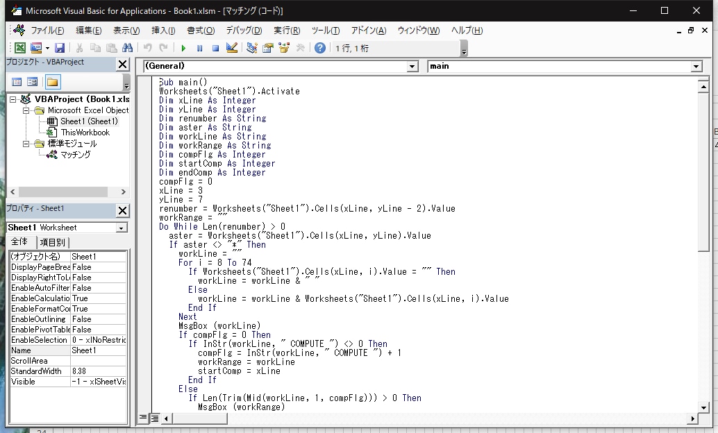Open Find with the binoculars icon

tap(127, 48)
